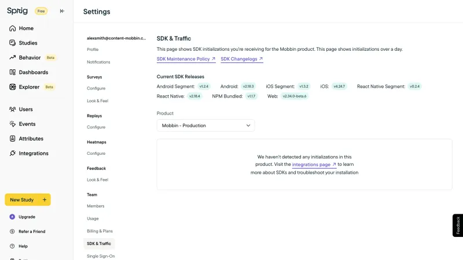This screenshot has height=260, width=463.
Task: Click the Behavior trend icon
Action: tap(12, 57)
